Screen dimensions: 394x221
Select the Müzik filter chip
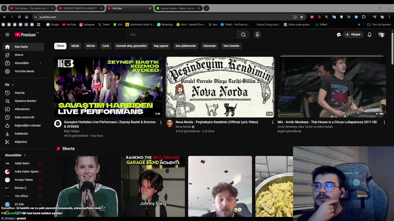(x=75, y=46)
